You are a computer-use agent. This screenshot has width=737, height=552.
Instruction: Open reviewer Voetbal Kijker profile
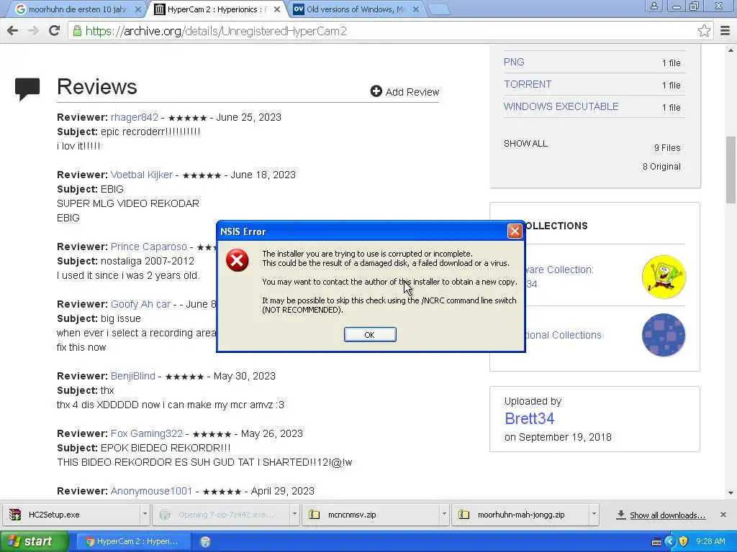[142, 175]
